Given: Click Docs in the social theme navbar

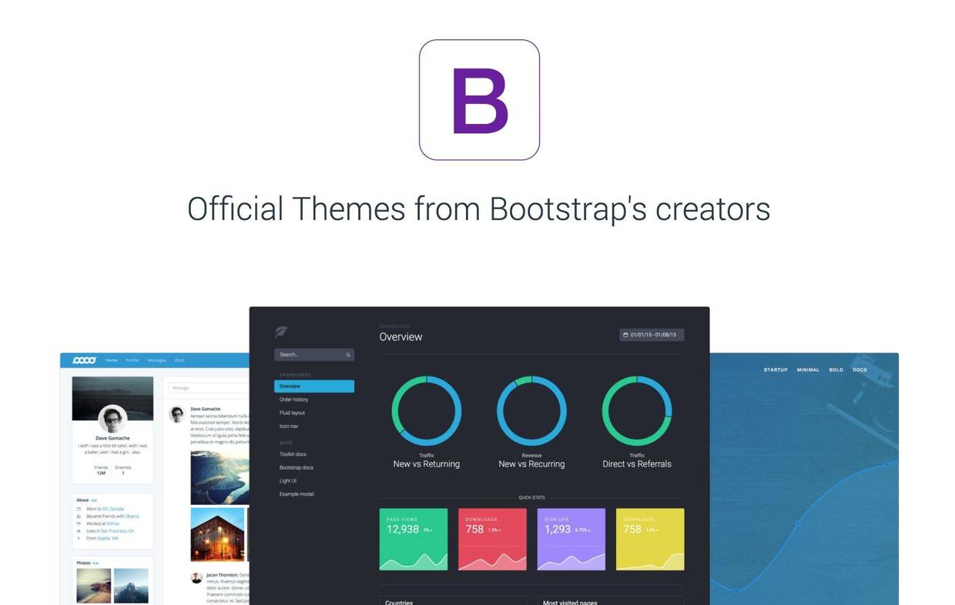Looking at the screenshot, I should [179, 360].
